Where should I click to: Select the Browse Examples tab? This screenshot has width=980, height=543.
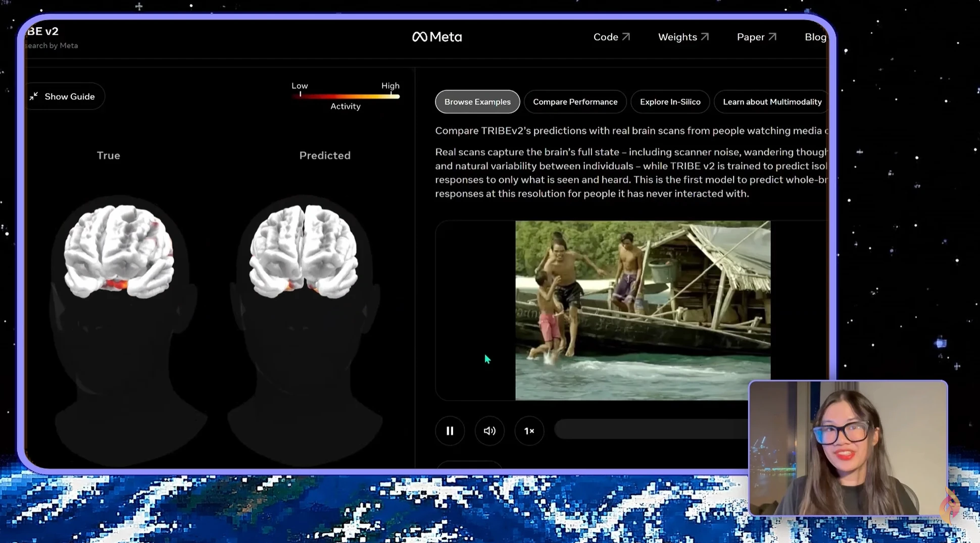coord(477,102)
